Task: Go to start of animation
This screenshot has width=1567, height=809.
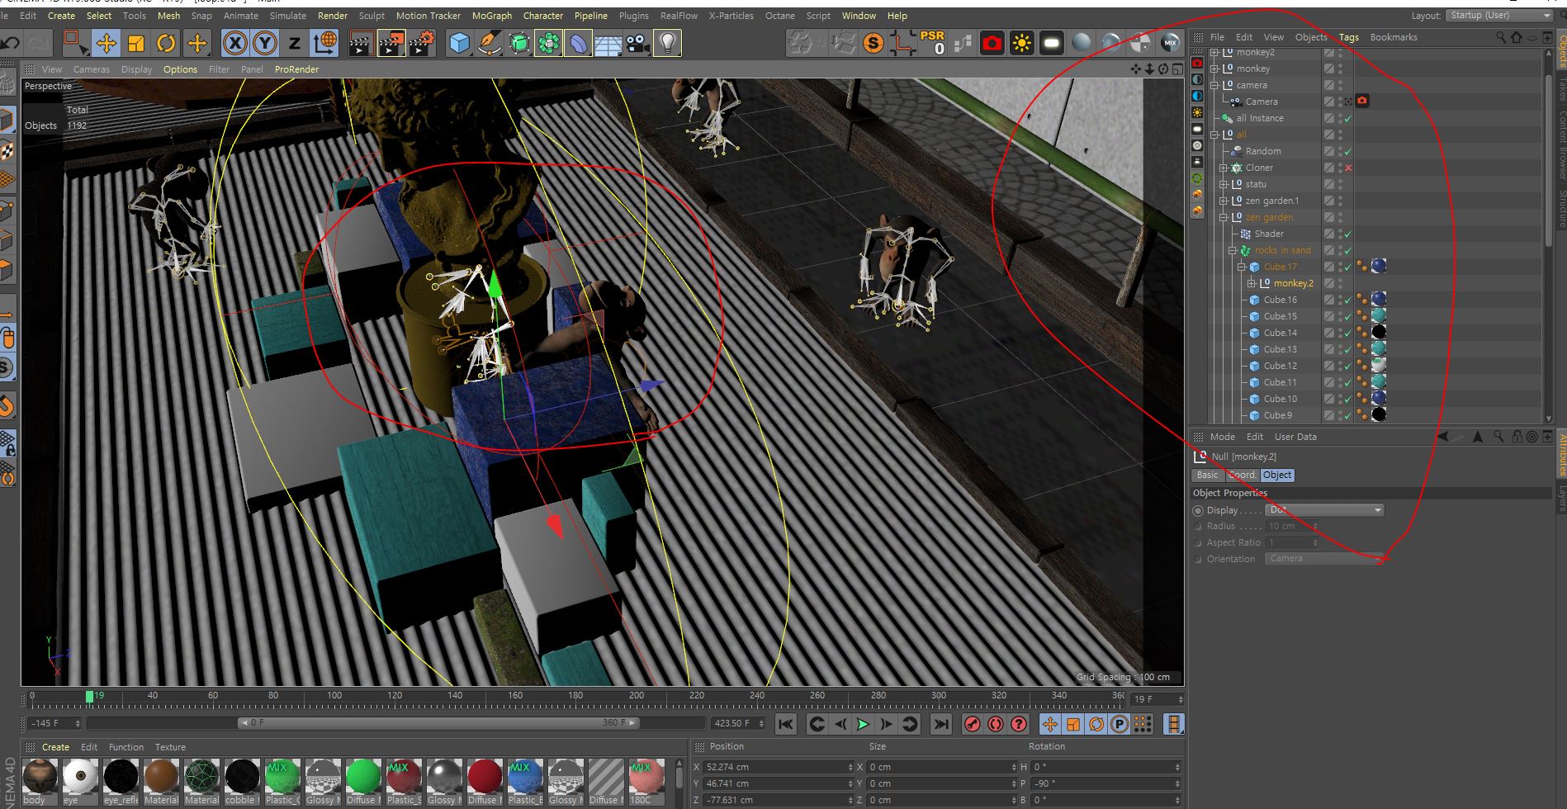Action: click(x=786, y=724)
